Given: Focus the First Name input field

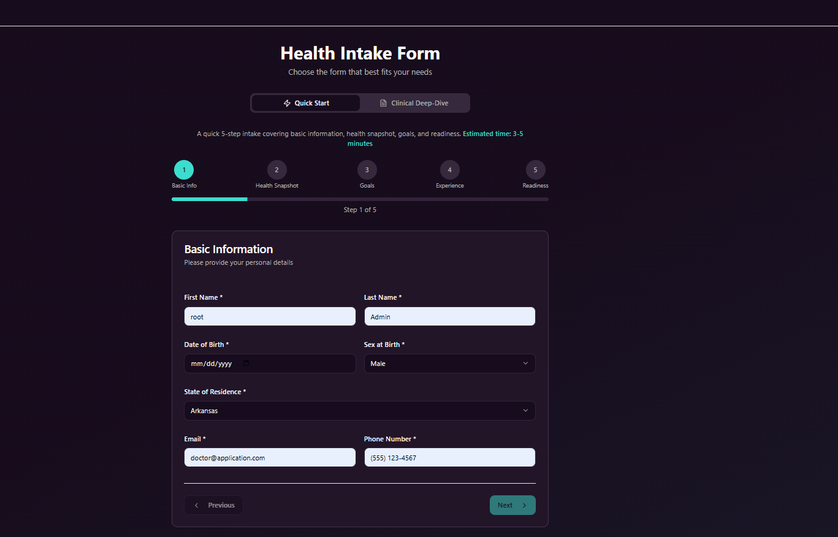Looking at the screenshot, I should click(x=270, y=316).
